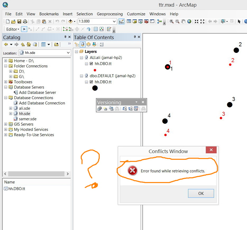This screenshot has width=247, height=230.
Task: Open the ModelBuilder window icon
Action: point(159,21)
